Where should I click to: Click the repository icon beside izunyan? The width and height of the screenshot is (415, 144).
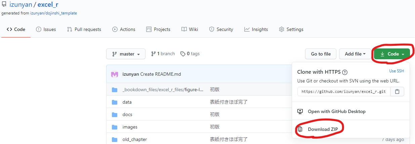[x=4, y=5]
